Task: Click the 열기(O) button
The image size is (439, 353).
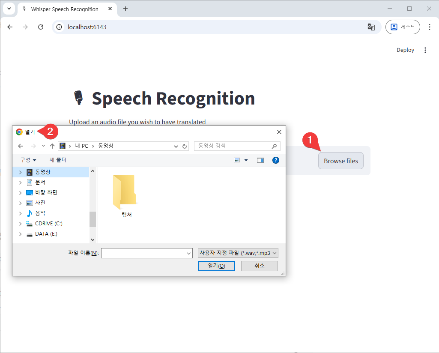Action: coord(217,266)
